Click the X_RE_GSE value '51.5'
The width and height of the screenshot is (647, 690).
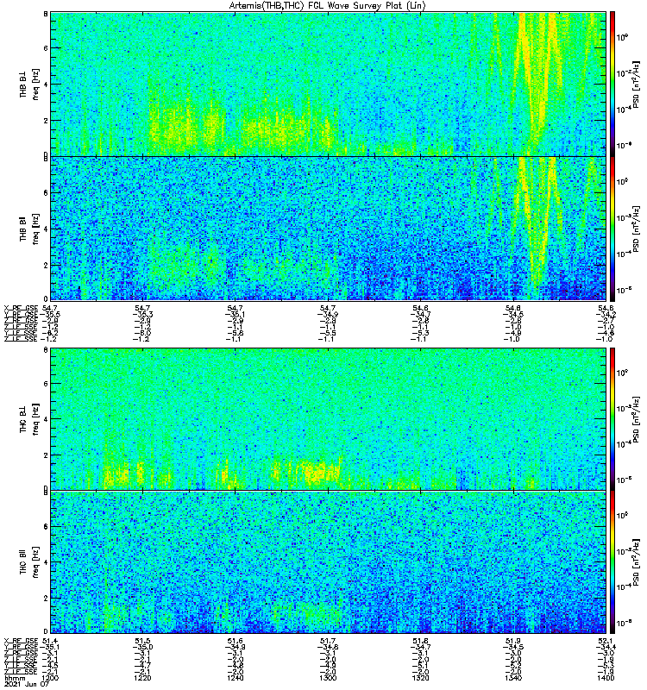pos(142,641)
